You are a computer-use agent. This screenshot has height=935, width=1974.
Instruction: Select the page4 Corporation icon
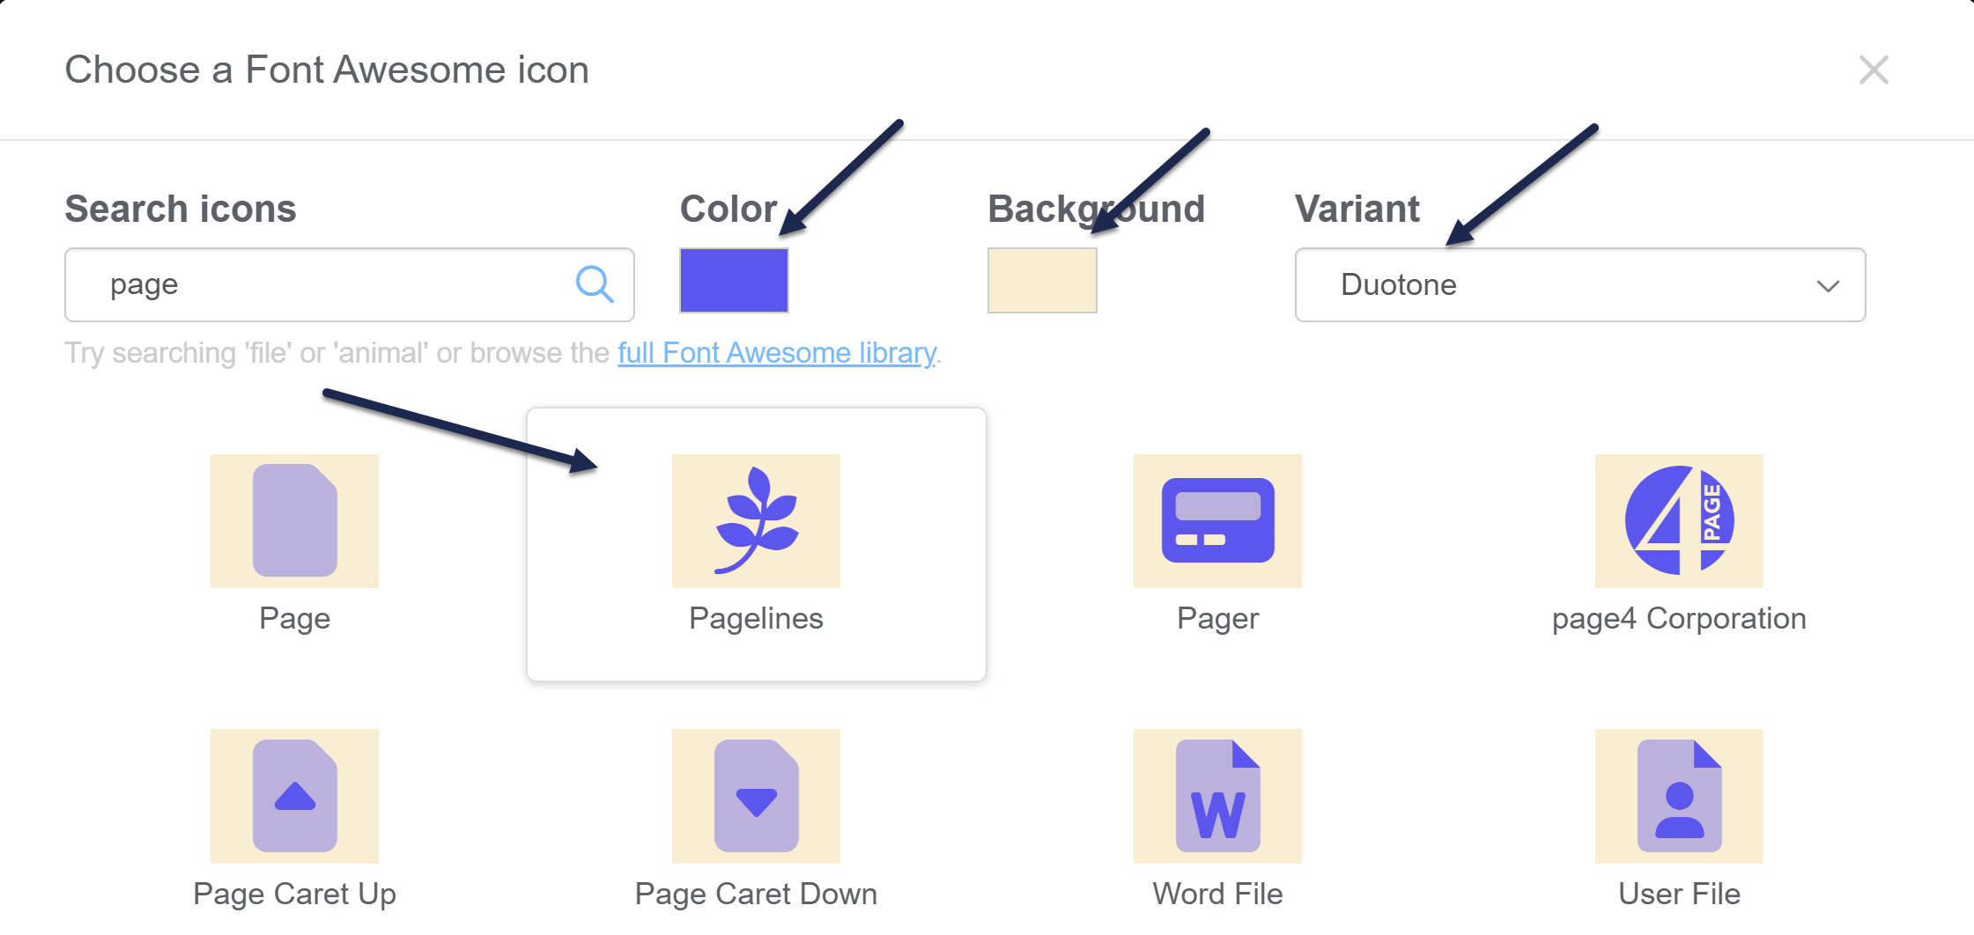pos(1679,520)
